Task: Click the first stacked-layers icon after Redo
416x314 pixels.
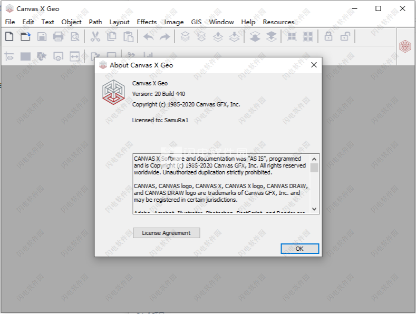Action: pos(185,36)
